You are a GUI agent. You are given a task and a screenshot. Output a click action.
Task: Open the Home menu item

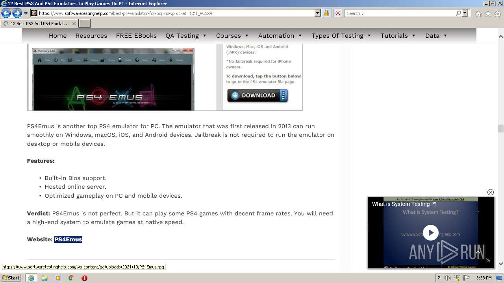click(57, 35)
